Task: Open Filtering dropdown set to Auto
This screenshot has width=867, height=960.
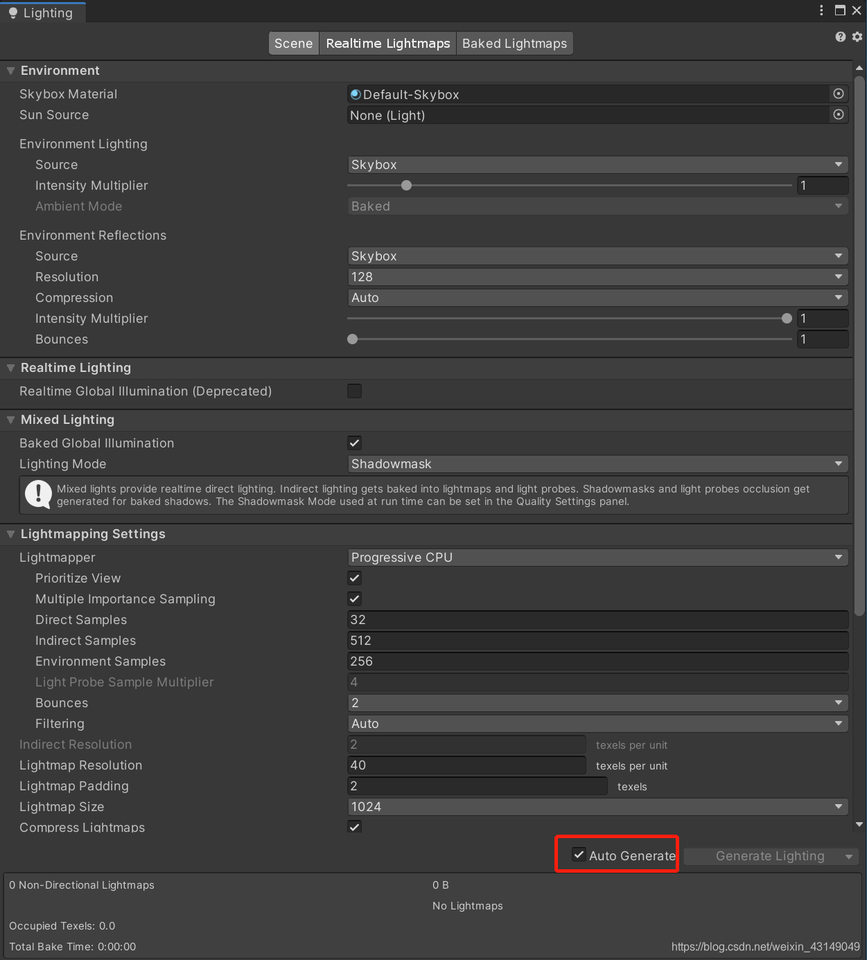Action: [597, 724]
